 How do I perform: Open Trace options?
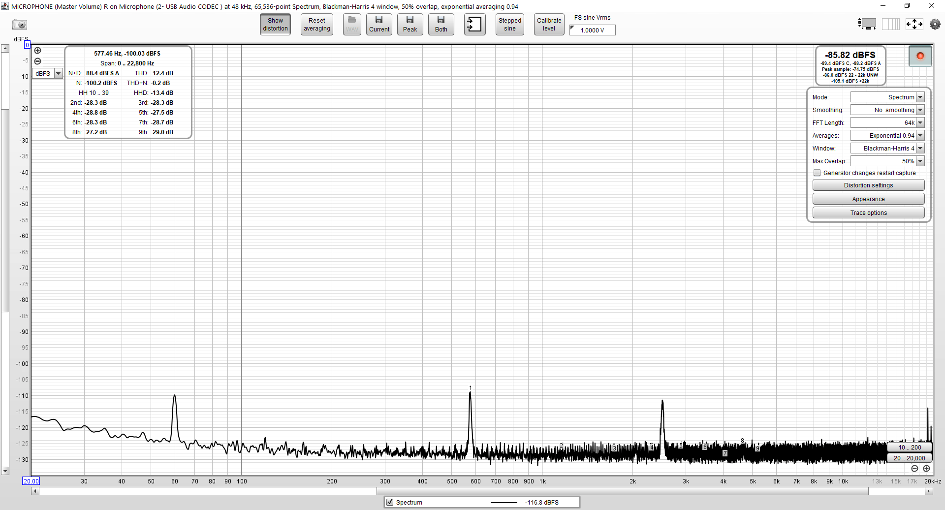click(x=868, y=213)
